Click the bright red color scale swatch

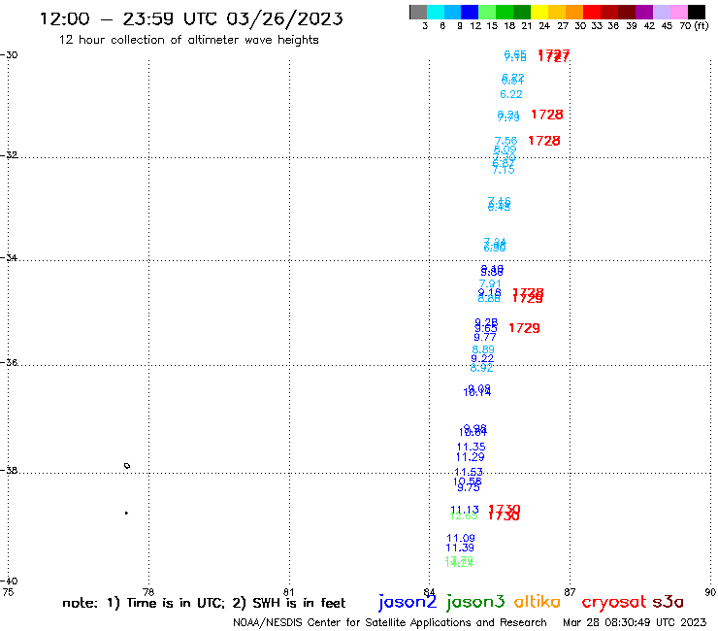pos(592,12)
